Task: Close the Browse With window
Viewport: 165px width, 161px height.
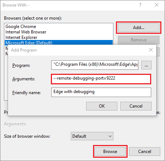Action: click(x=157, y=5)
